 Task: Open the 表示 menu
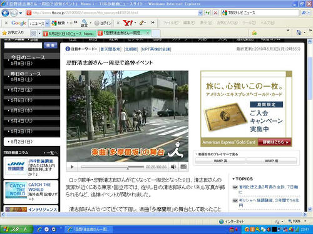pyautogui.click(x=206, y=23)
